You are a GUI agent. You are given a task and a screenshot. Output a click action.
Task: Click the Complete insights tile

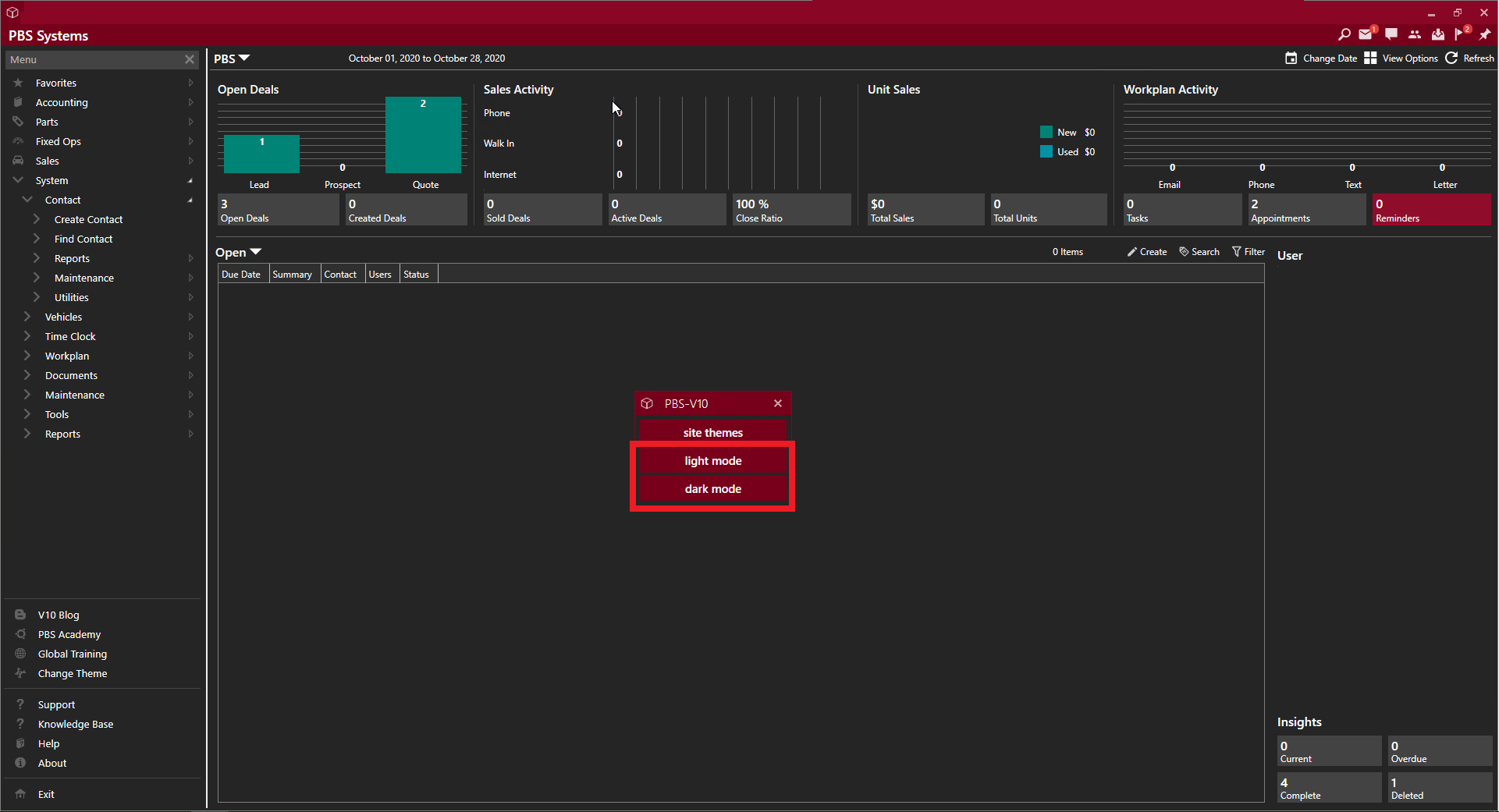click(x=1329, y=788)
